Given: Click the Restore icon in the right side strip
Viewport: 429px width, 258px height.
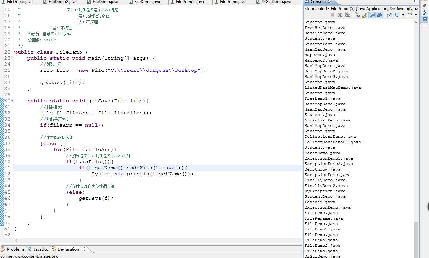Looking at the screenshot, I should 424,5.
